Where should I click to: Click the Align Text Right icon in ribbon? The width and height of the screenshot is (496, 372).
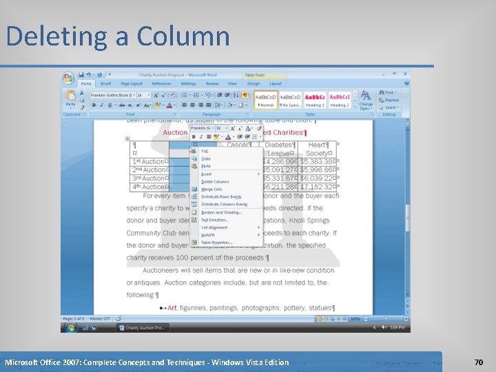[x=200, y=105]
